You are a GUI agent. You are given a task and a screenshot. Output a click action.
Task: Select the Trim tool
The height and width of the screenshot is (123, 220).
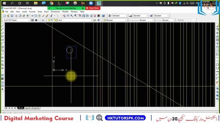(x=218, y=57)
